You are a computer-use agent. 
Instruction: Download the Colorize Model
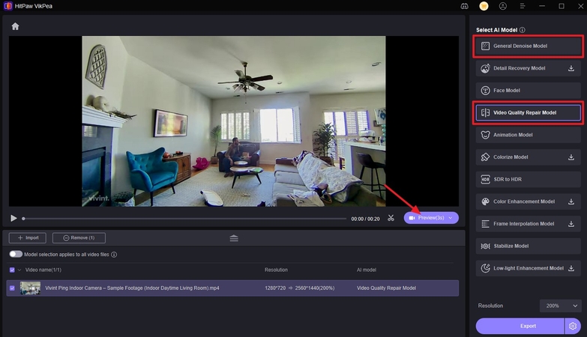571,157
